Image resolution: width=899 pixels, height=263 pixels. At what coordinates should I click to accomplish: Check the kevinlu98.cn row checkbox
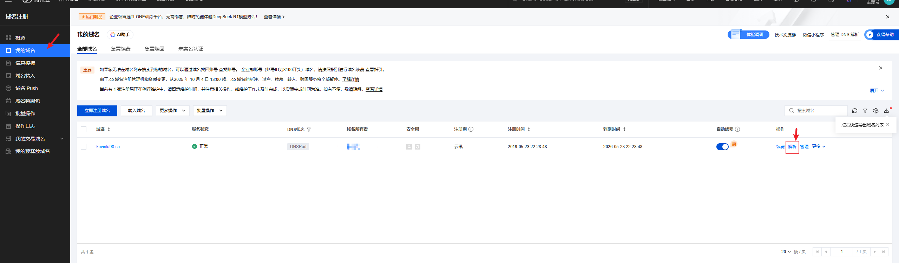(84, 147)
